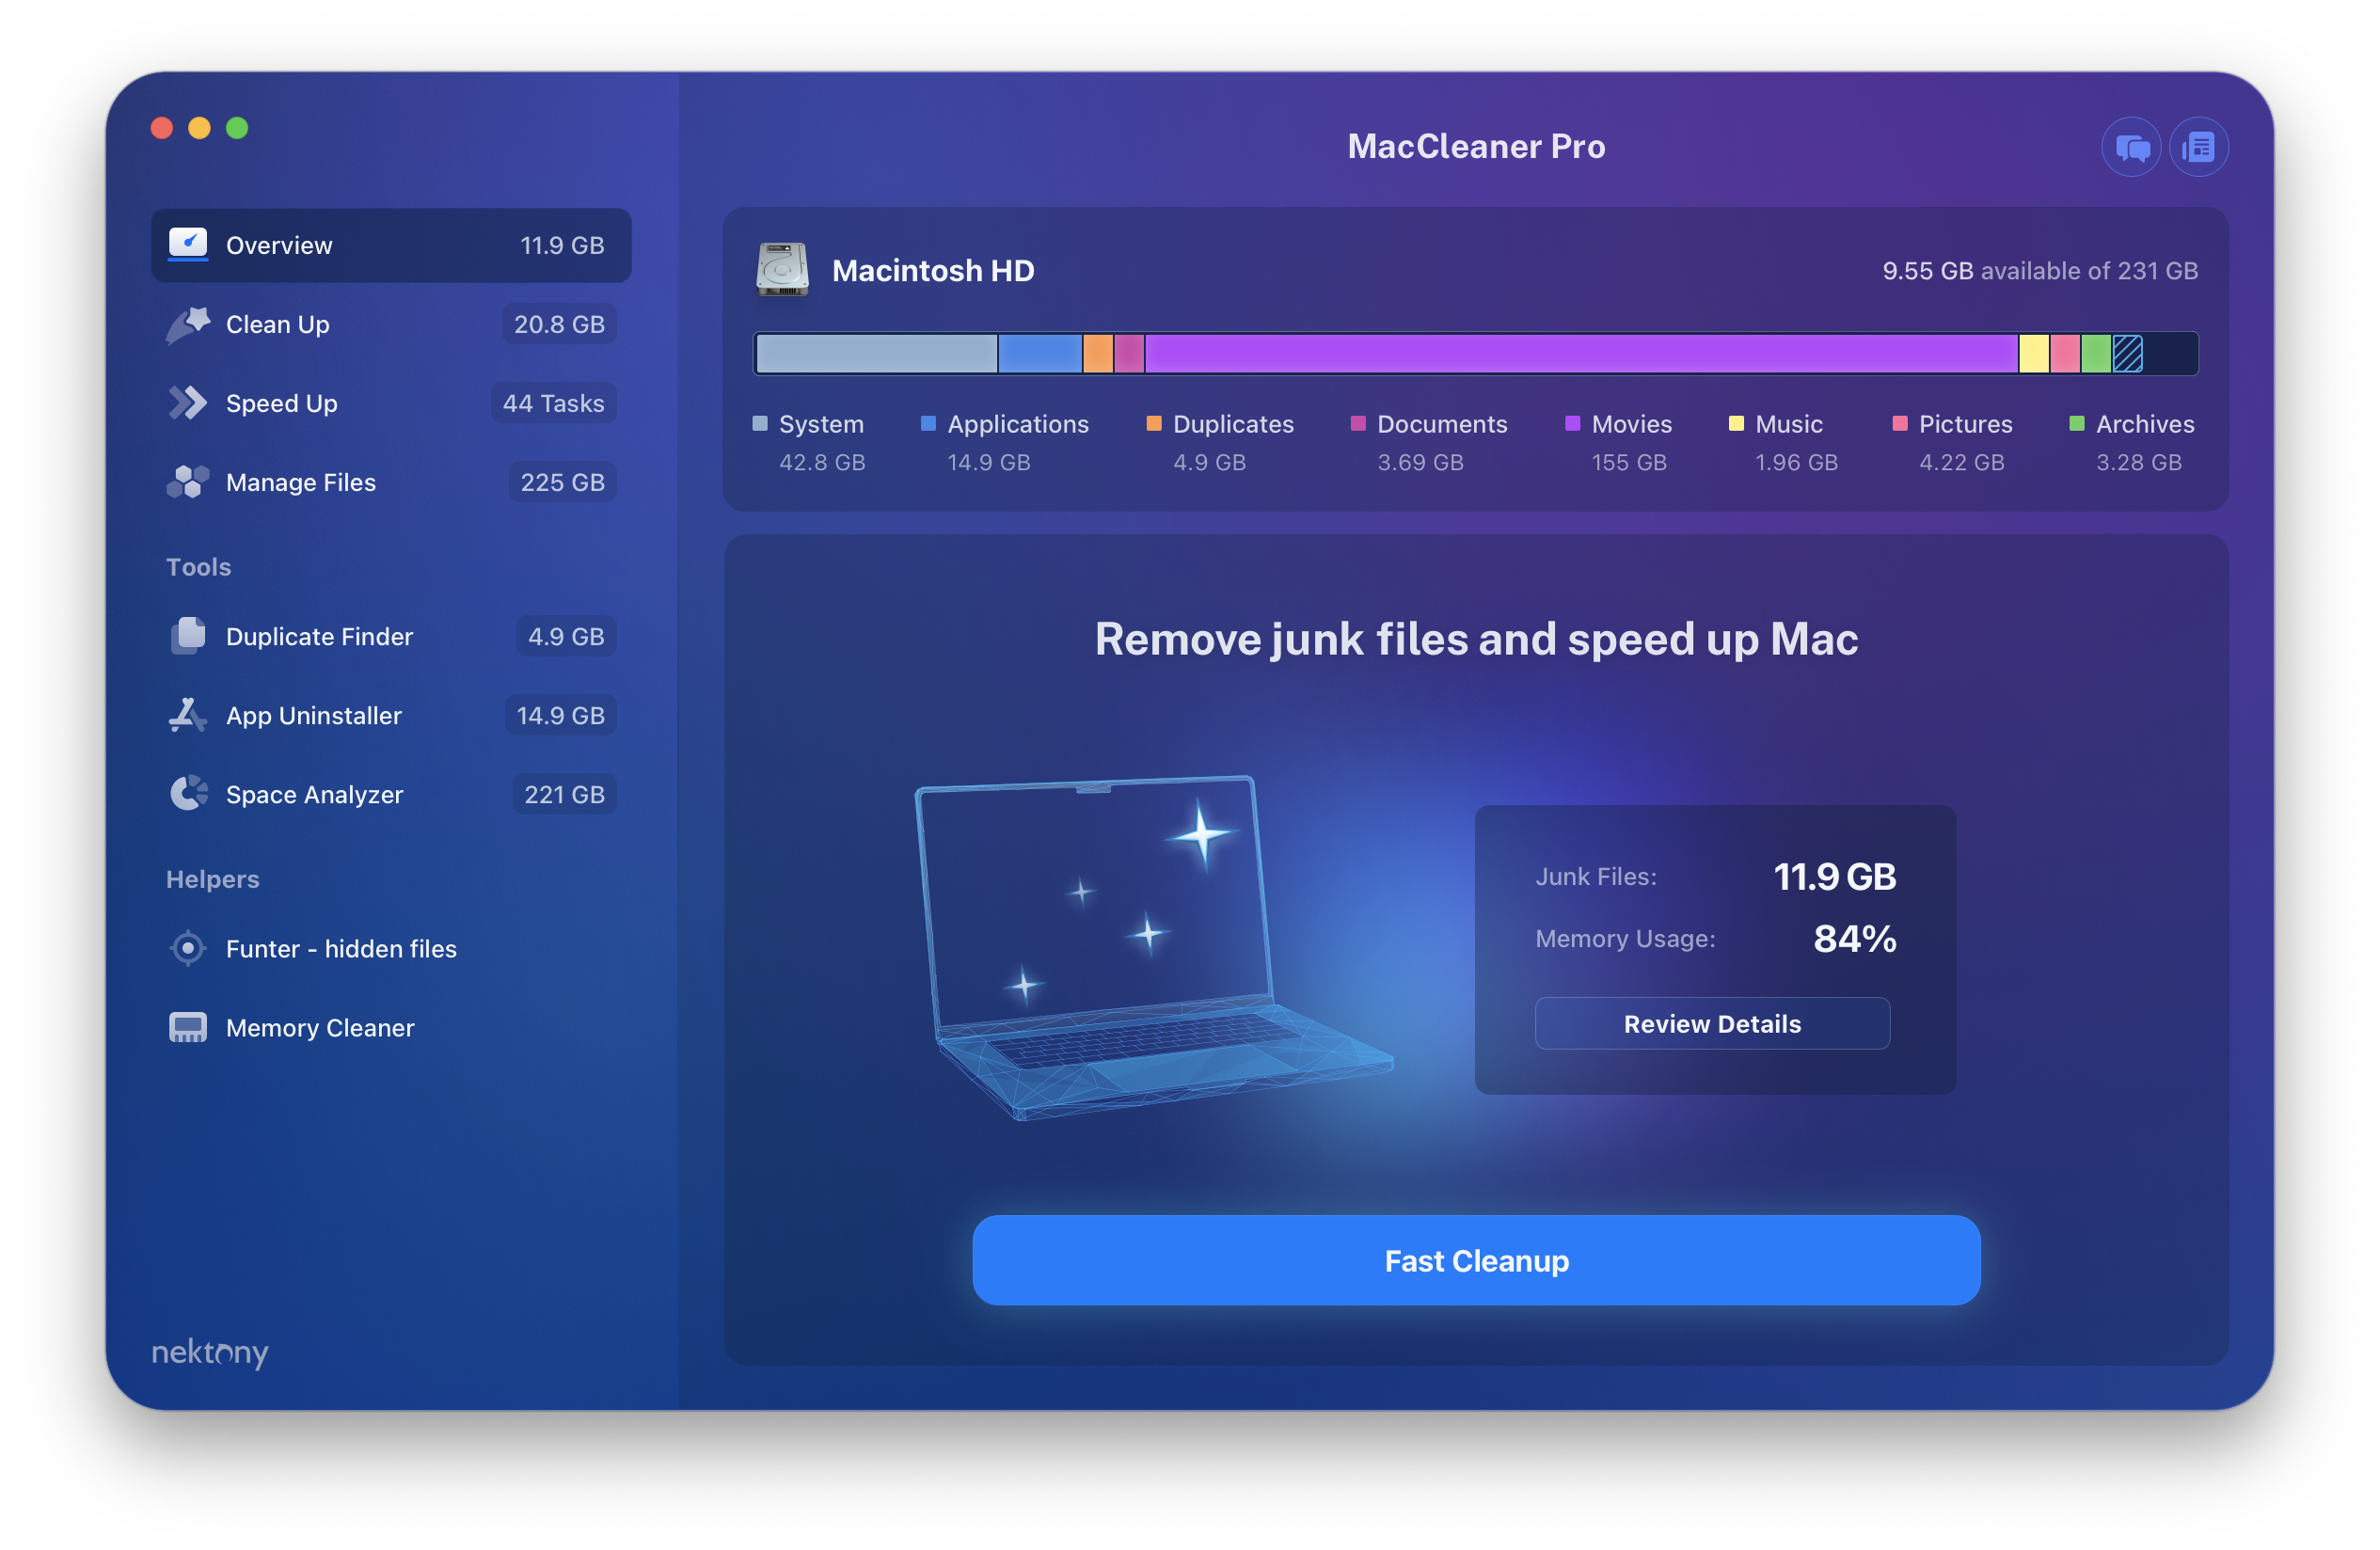The image size is (2380, 1550).
Task: Switch to the Overview section
Action: tap(279, 245)
